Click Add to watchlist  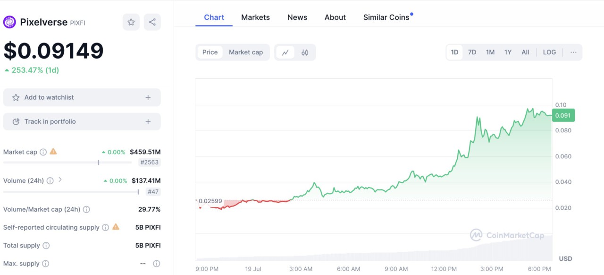pyautogui.click(x=82, y=97)
